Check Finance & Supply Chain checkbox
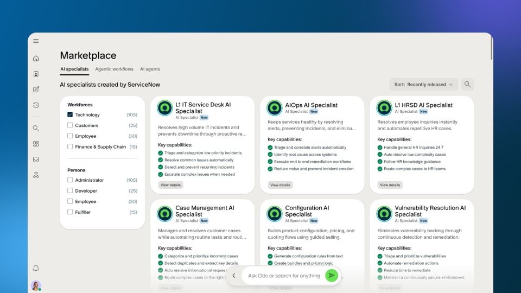 (70, 146)
